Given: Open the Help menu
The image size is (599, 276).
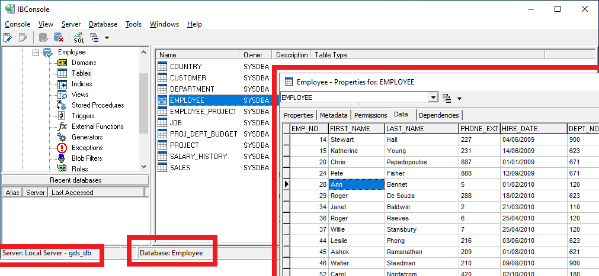Looking at the screenshot, I should click(194, 24).
